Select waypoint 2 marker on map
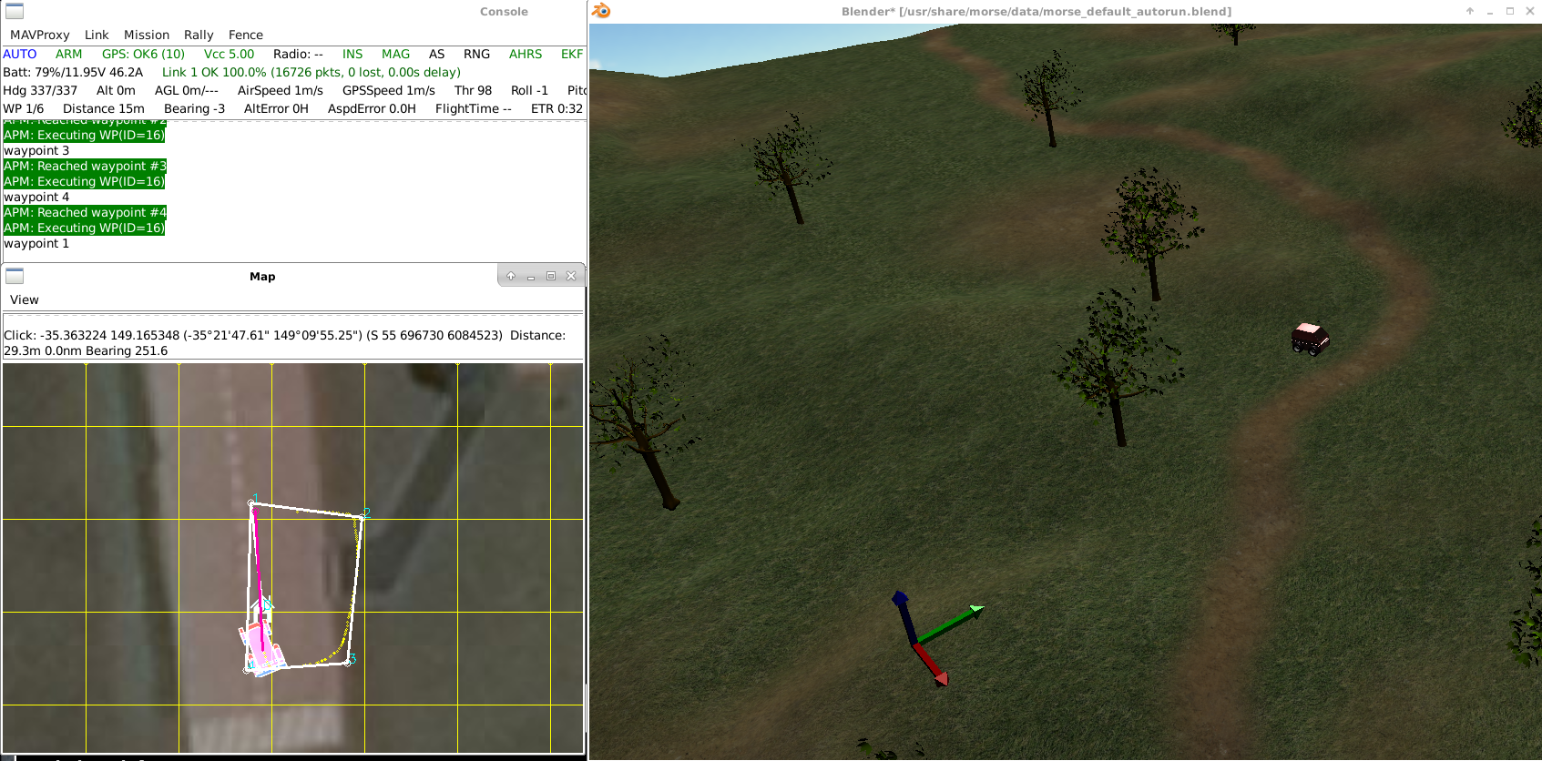Viewport: 1542px width, 761px height. pyautogui.click(x=363, y=515)
